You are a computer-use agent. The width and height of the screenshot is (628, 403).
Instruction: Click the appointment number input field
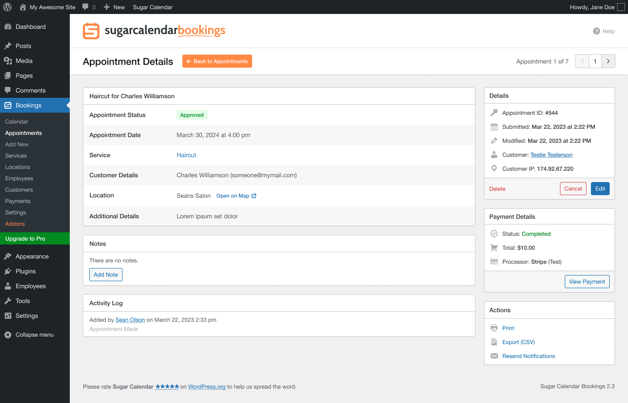595,61
